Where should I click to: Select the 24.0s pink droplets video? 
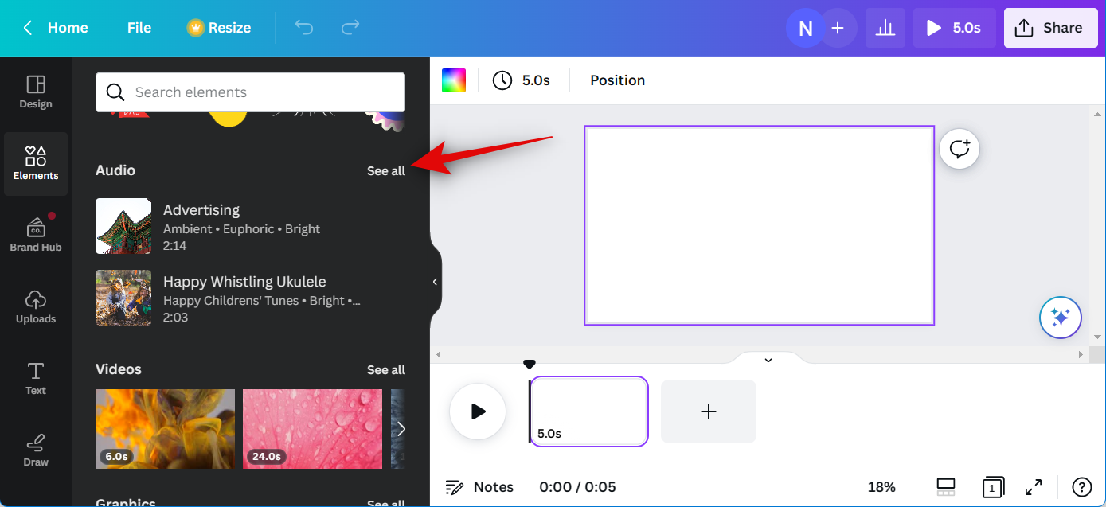point(312,429)
